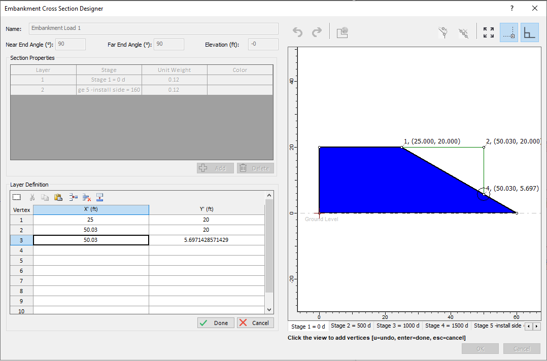Click the paste icon in Layer Definition toolbar
Image resolution: width=547 pixels, height=361 pixels.
point(58,197)
